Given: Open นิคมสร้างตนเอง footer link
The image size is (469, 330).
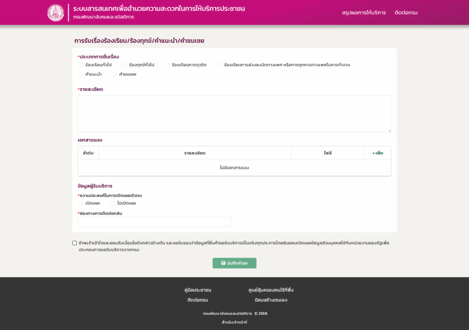Looking at the screenshot, I should pyautogui.click(x=271, y=300).
